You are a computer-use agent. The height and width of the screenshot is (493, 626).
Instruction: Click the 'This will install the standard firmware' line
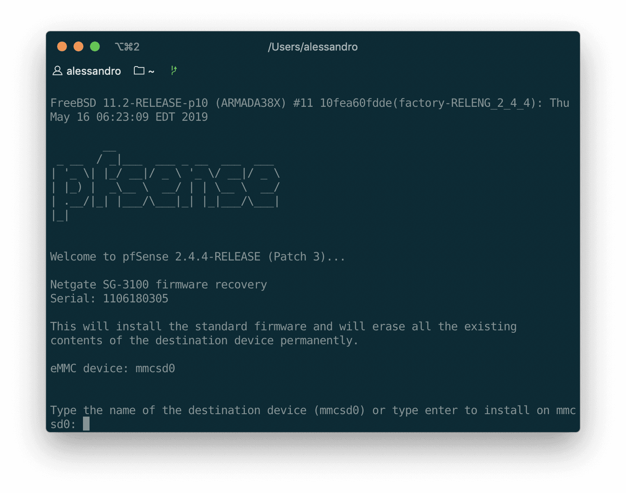[x=283, y=327]
